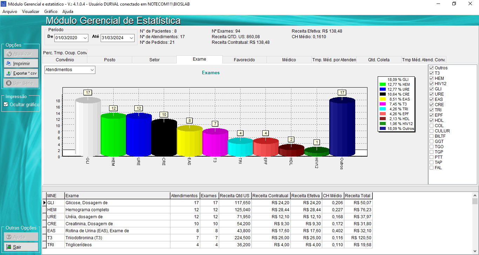The width and height of the screenshot is (479, 255).
Task: Uncheck the HIV12 series checkbox
Action: (431, 84)
